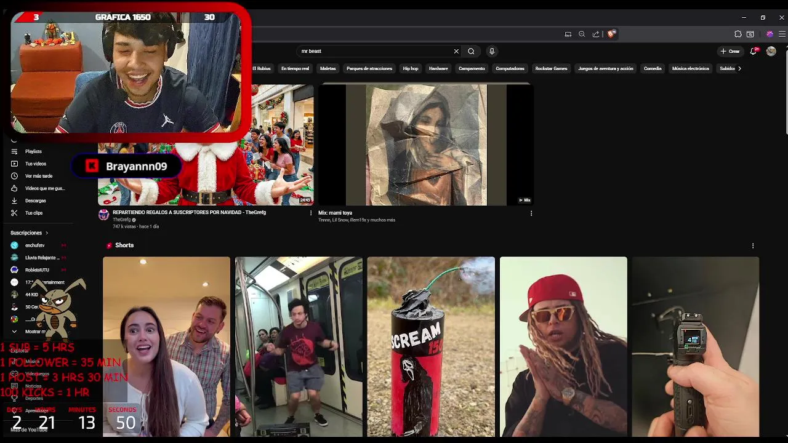Open the Shorts section options menu
Screen dimensions: 788x443
(x=752, y=245)
